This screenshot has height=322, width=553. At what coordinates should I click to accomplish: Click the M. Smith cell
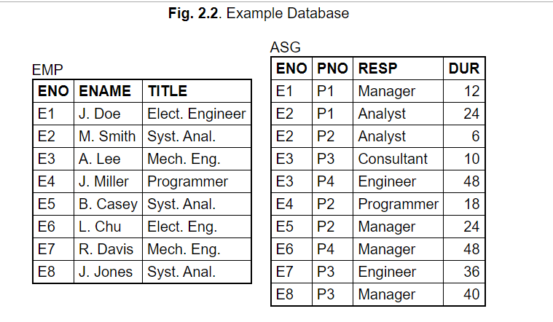click(x=109, y=136)
